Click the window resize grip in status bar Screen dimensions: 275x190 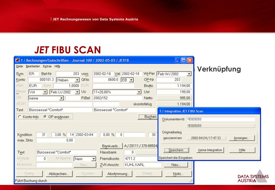pos(191,181)
